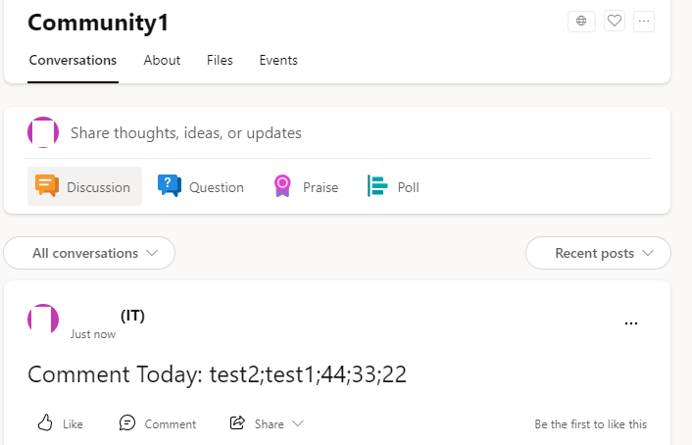This screenshot has width=692, height=445.
Task: Like the post with the thumbs-up icon
Action: point(45,422)
